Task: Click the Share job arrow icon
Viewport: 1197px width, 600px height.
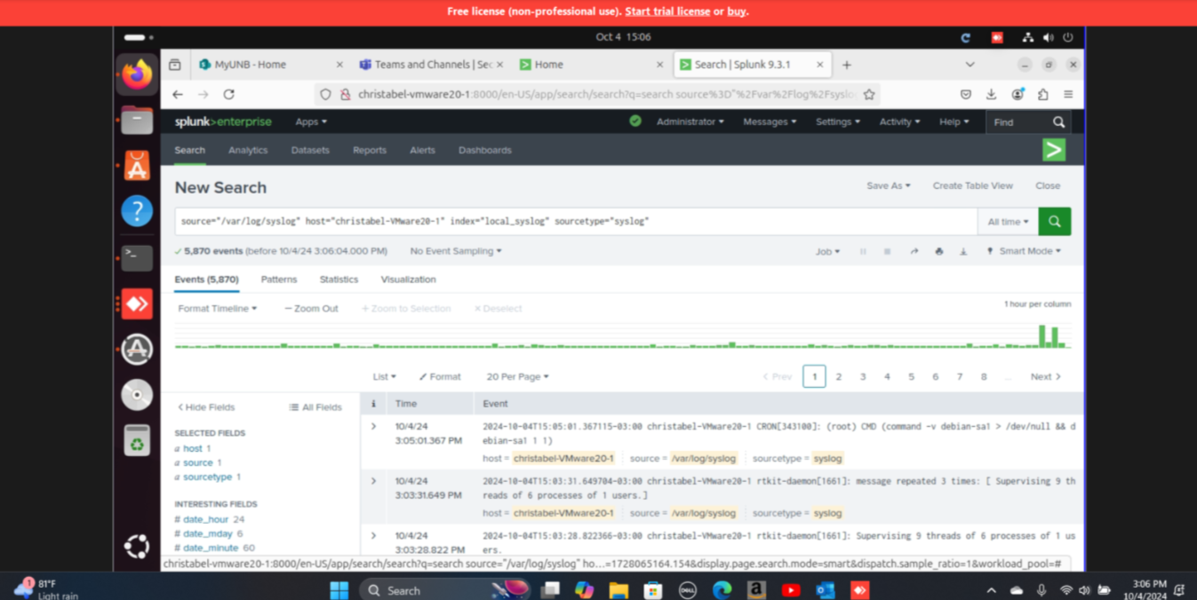Action: tap(914, 251)
